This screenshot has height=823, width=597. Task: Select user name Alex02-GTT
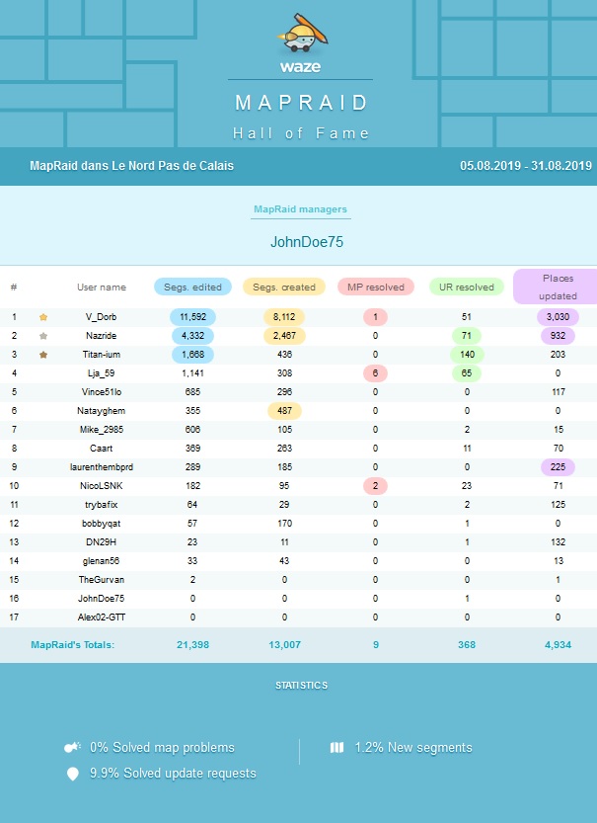point(102,617)
